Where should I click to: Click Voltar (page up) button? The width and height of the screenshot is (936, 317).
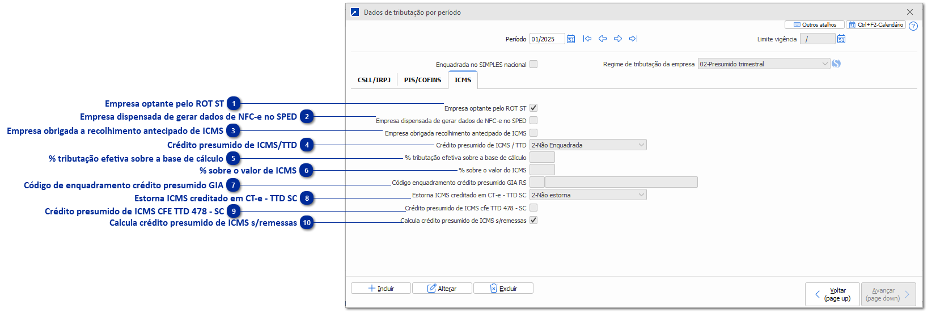point(832,294)
